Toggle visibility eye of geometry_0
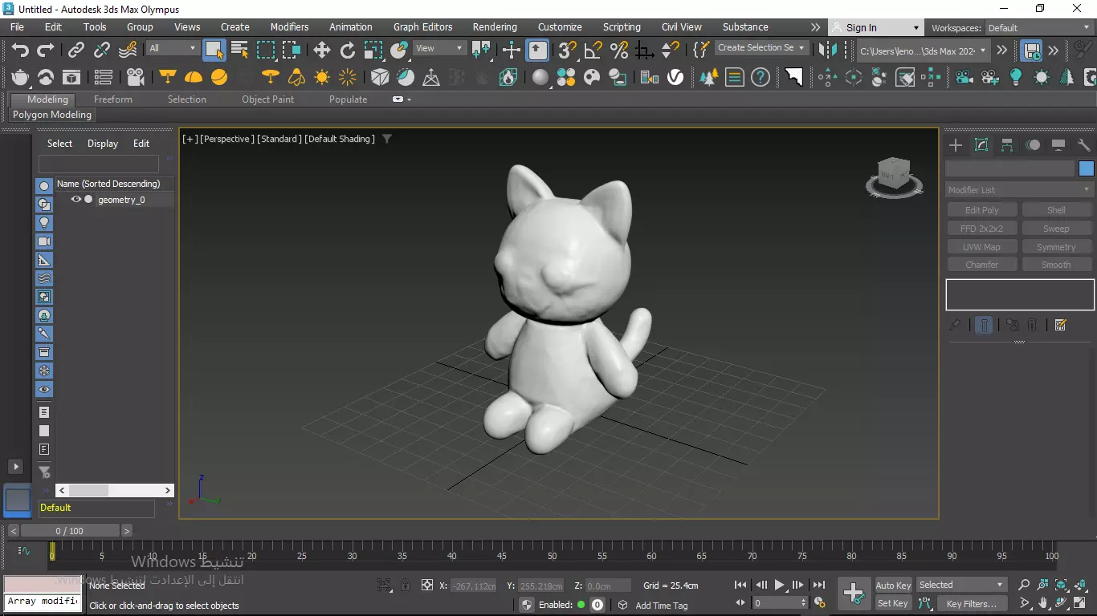The height and width of the screenshot is (616, 1097). (x=76, y=200)
